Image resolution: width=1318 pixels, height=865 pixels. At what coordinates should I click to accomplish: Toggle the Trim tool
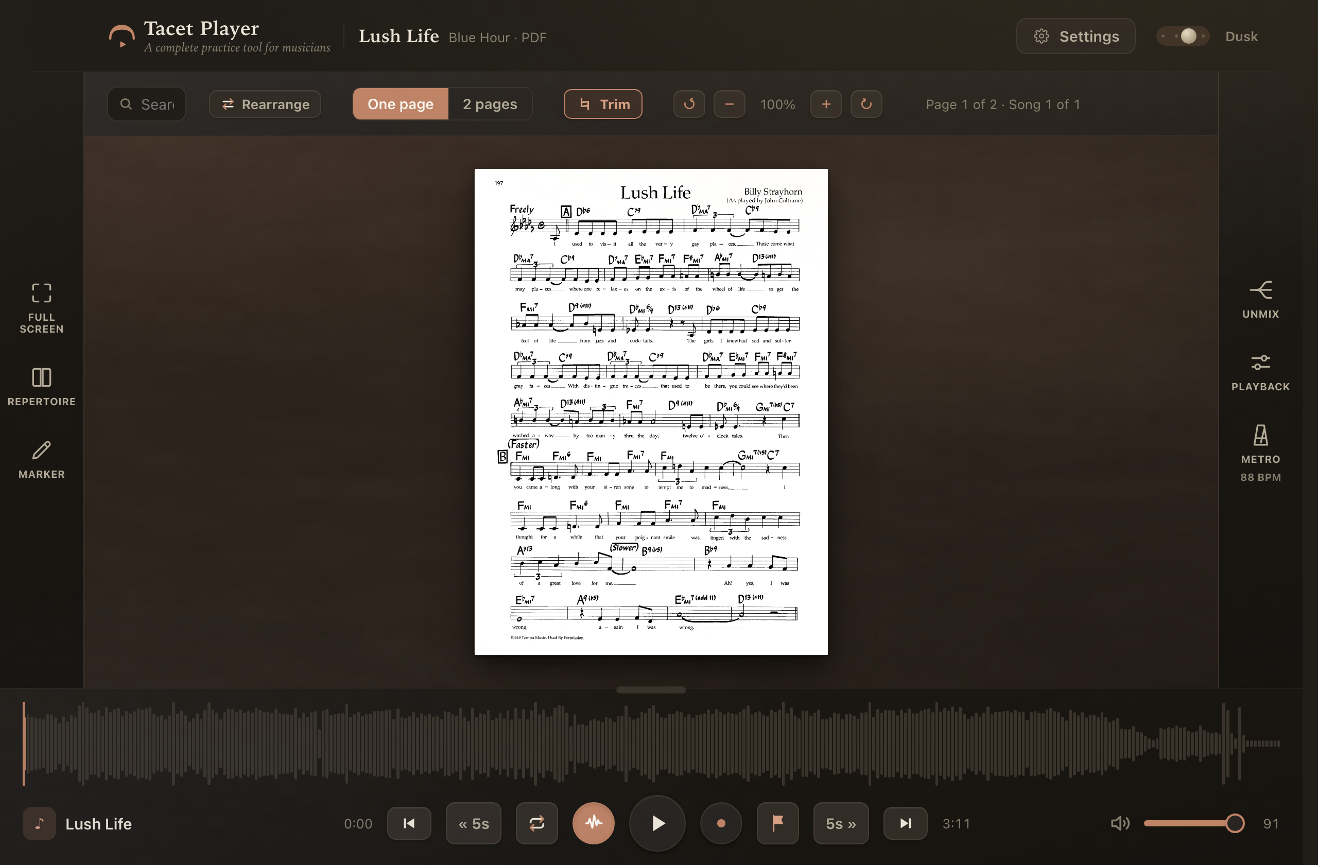tap(603, 104)
